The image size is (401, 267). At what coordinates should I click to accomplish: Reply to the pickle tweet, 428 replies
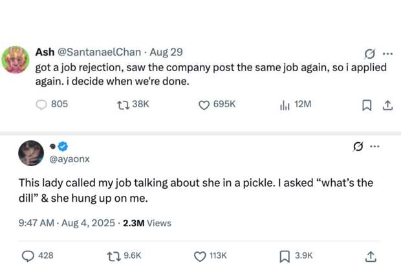pos(28,256)
